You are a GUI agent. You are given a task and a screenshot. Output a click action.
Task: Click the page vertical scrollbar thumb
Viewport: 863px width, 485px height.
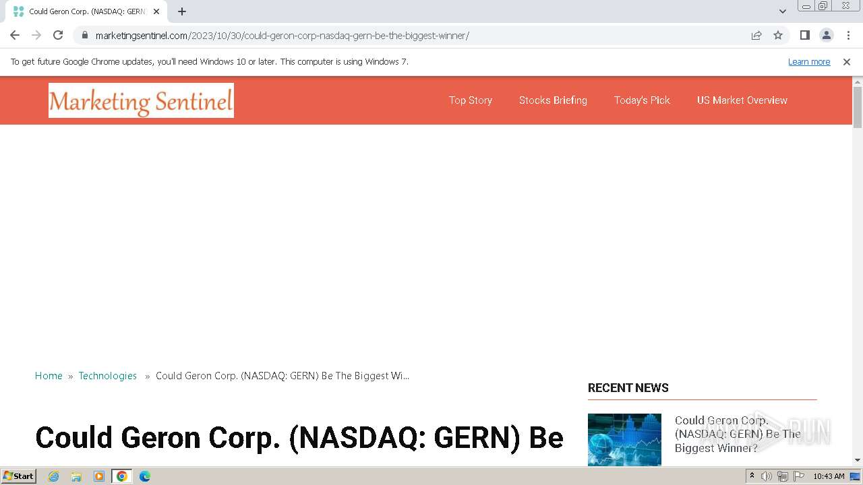858,107
